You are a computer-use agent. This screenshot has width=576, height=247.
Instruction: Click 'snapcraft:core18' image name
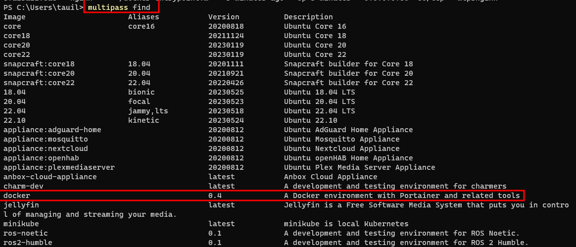tap(39, 64)
